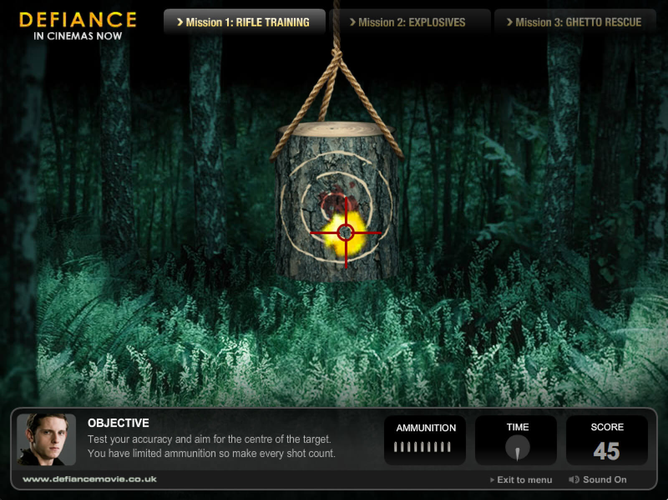Click the SCORE label
Viewport: 668px width, 500px height.
click(x=607, y=427)
